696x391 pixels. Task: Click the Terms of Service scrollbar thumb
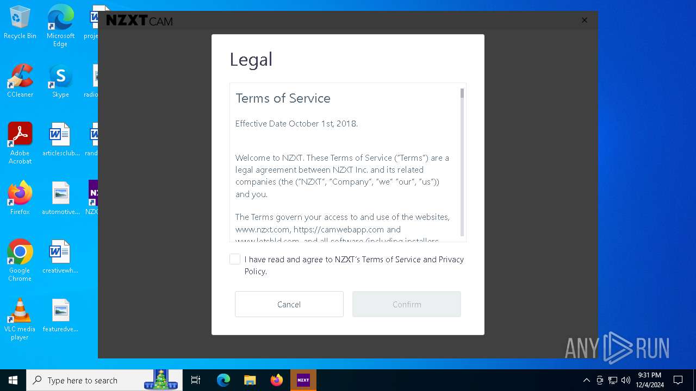tap(462, 93)
